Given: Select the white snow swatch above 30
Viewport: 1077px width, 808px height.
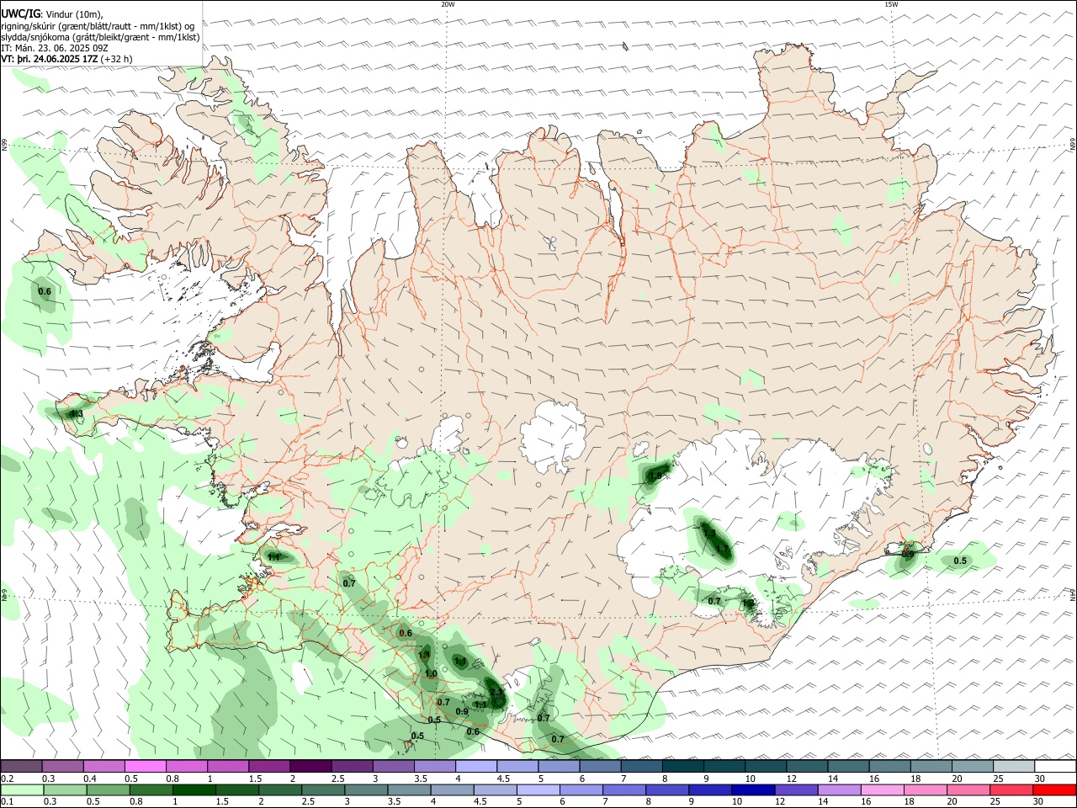Looking at the screenshot, I should tap(1055, 766).
